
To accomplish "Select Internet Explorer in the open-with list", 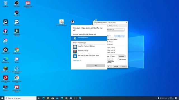I will tap(89, 38).
